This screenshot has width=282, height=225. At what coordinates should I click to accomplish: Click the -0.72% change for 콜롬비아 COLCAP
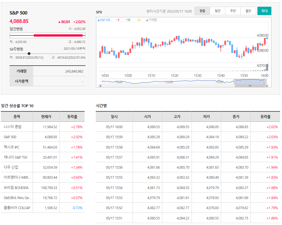[77, 208]
